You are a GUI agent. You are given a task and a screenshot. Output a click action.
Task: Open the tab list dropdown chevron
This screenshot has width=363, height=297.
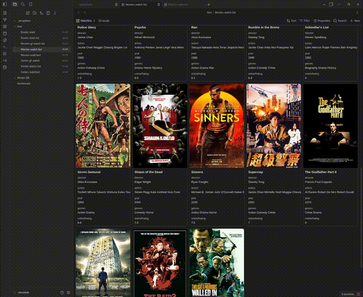(x=324, y=4)
